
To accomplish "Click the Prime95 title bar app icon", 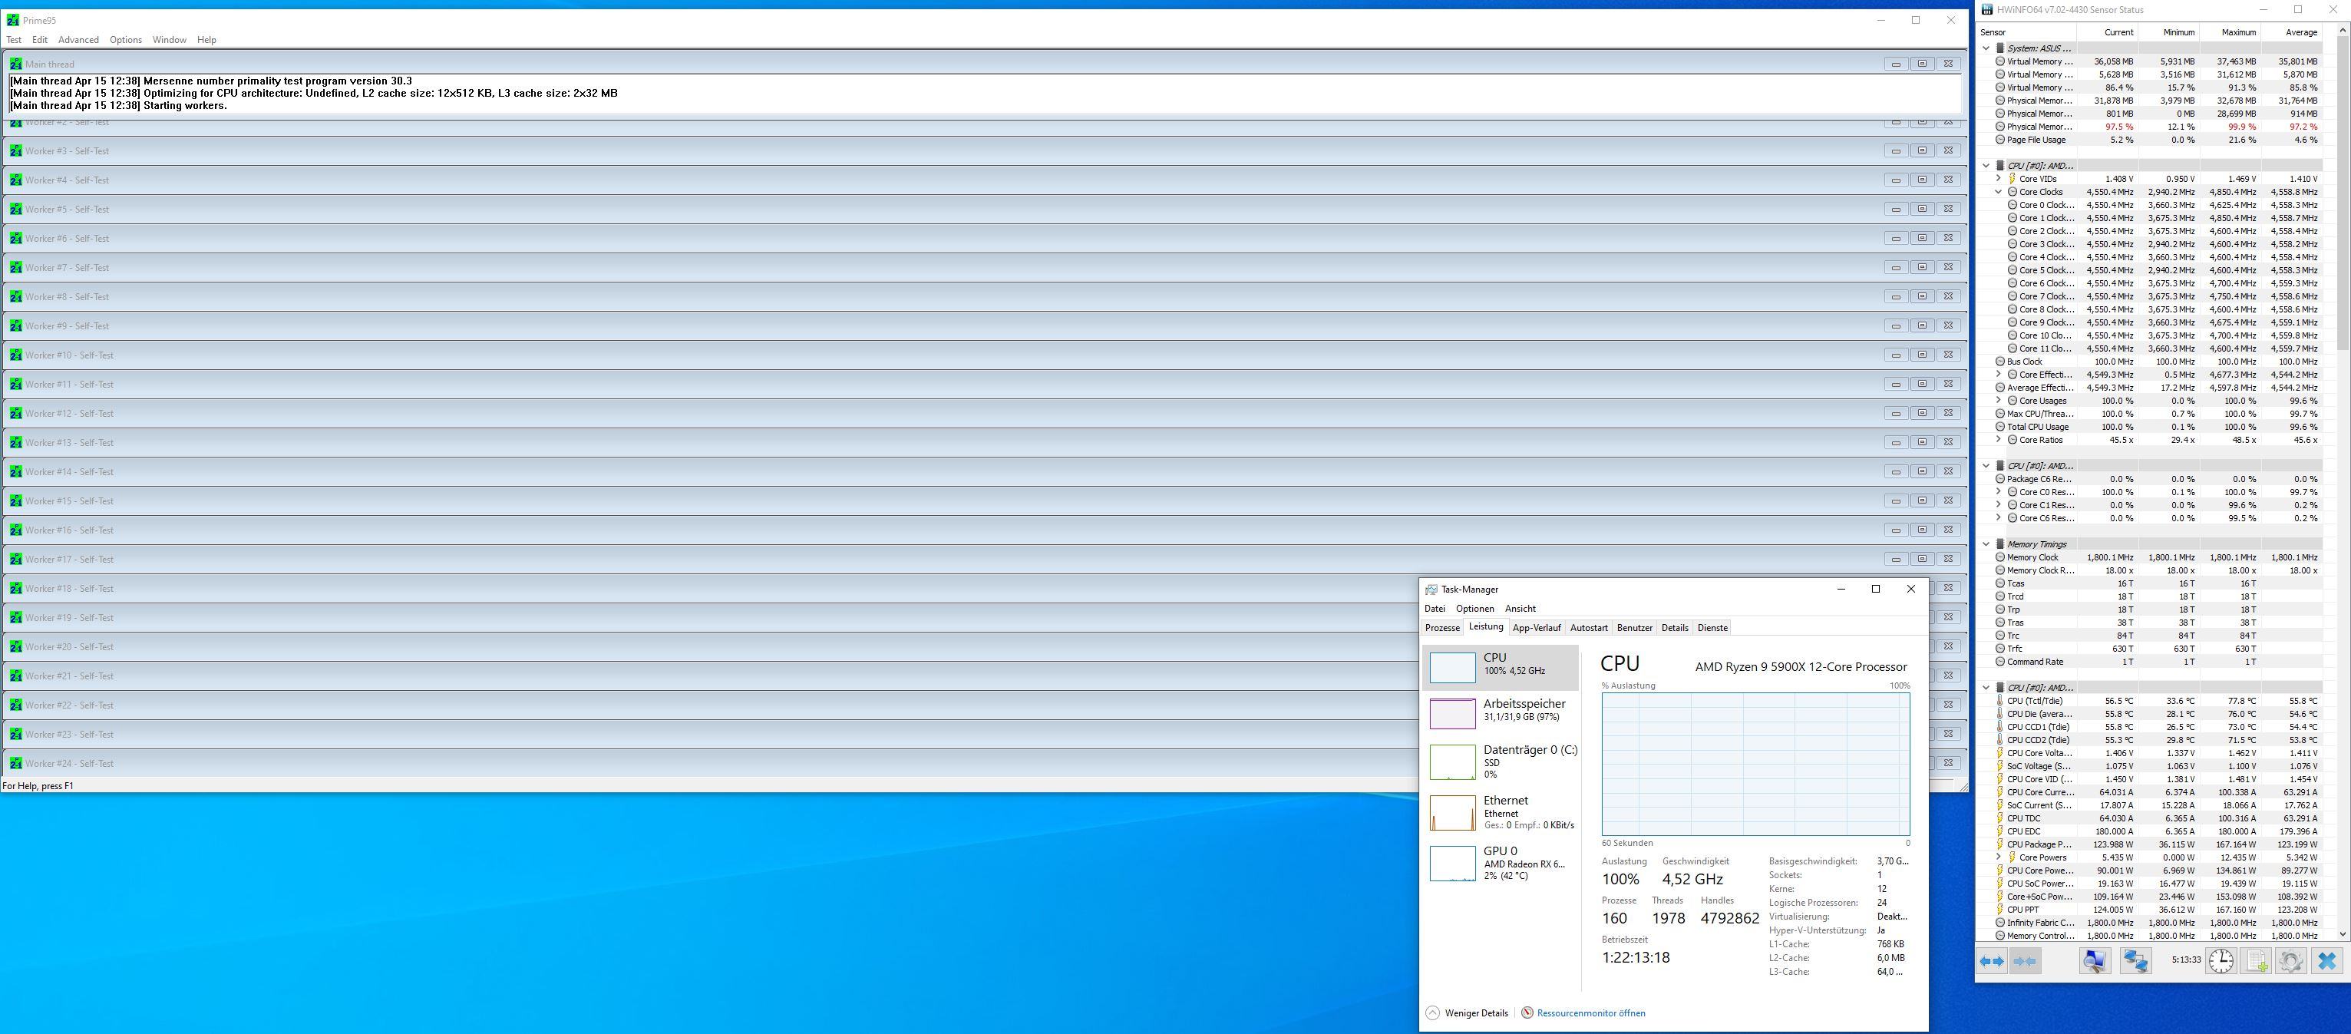I will pyautogui.click(x=13, y=20).
